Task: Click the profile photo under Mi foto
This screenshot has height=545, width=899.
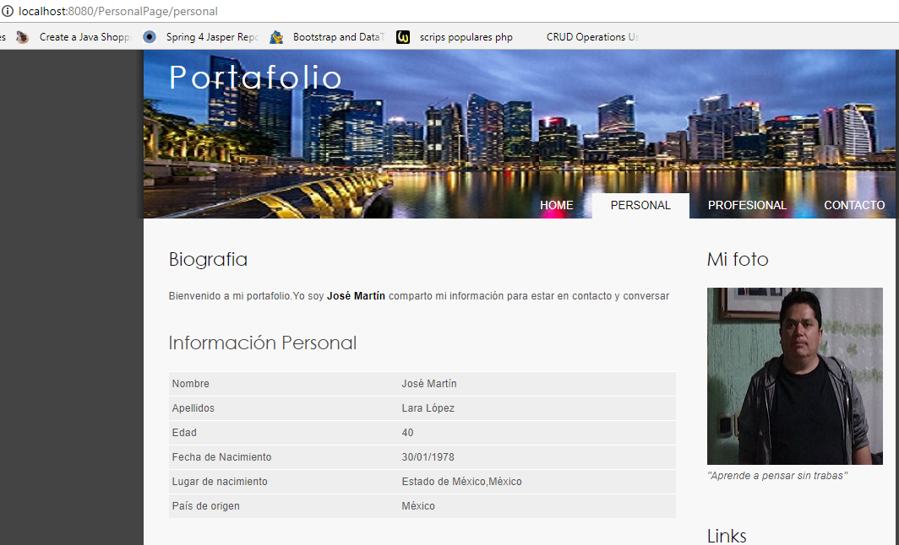Action: (x=794, y=376)
